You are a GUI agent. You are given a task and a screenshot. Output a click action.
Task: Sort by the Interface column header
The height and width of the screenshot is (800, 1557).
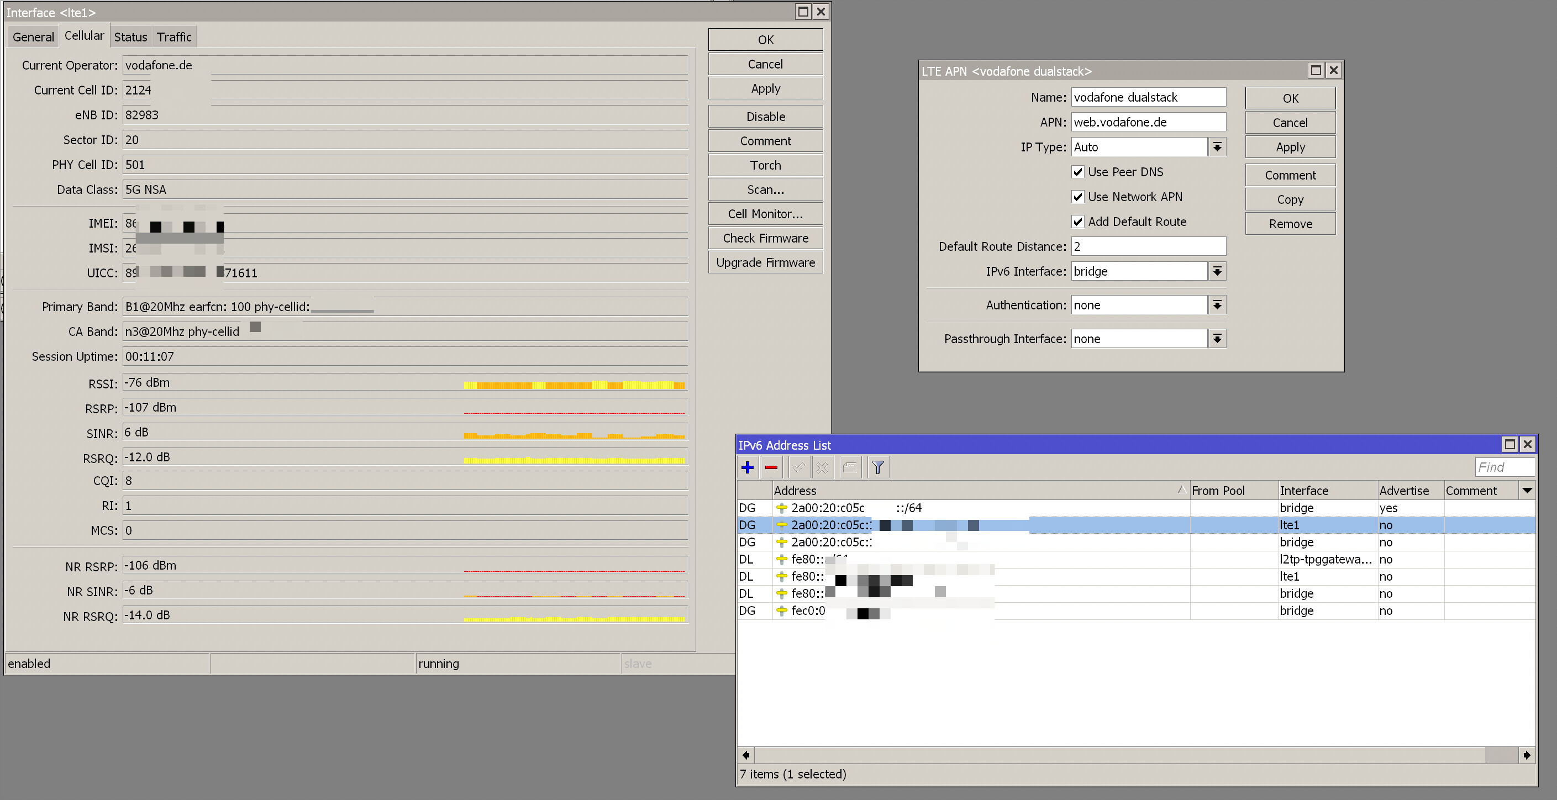click(x=1327, y=491)
